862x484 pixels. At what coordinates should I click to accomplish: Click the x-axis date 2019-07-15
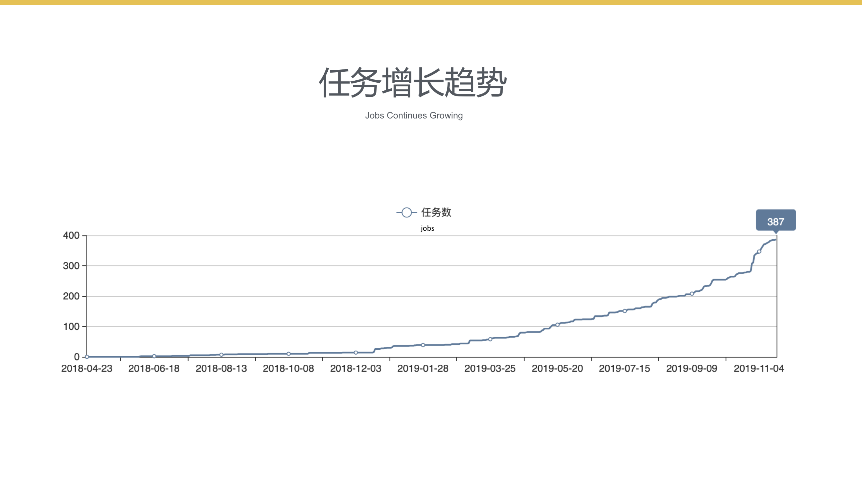click(624, 369)
